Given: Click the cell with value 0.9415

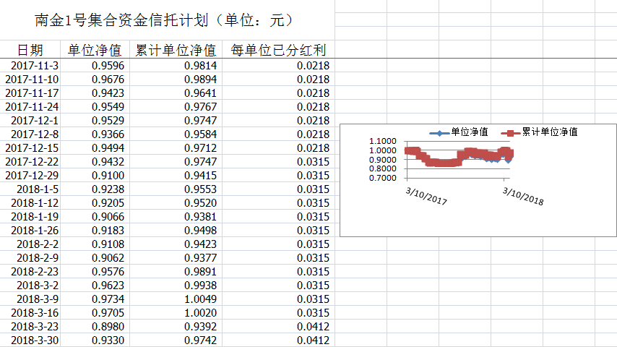Looking at the screenshot, I should pyautogui.click(x=176, y=176).
